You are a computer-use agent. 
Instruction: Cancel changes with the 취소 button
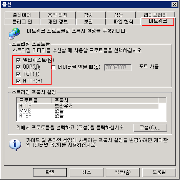(87, 172)
